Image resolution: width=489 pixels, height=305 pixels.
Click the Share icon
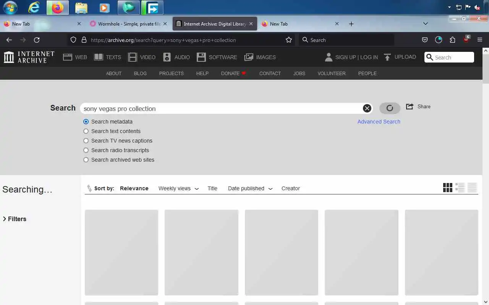click(x=410, y=106)
